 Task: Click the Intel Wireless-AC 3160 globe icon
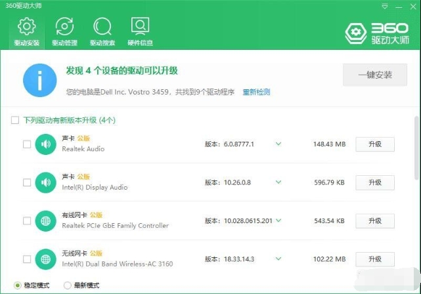tap(45, 259)
